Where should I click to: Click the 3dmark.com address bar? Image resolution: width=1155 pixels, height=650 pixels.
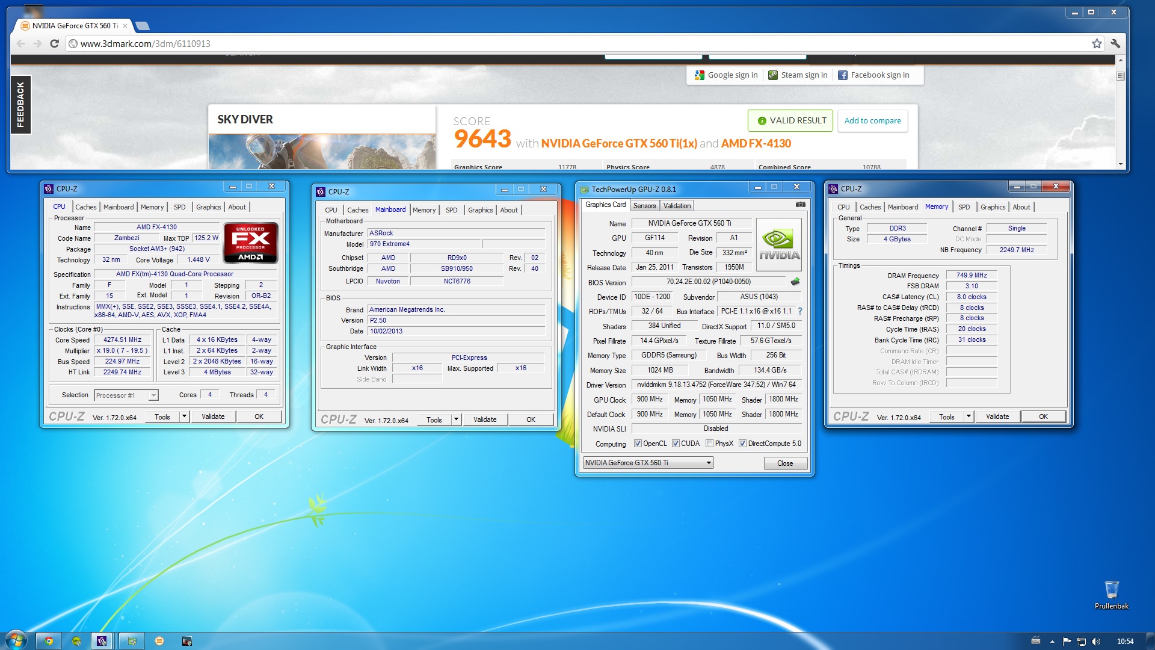[577, 43]
